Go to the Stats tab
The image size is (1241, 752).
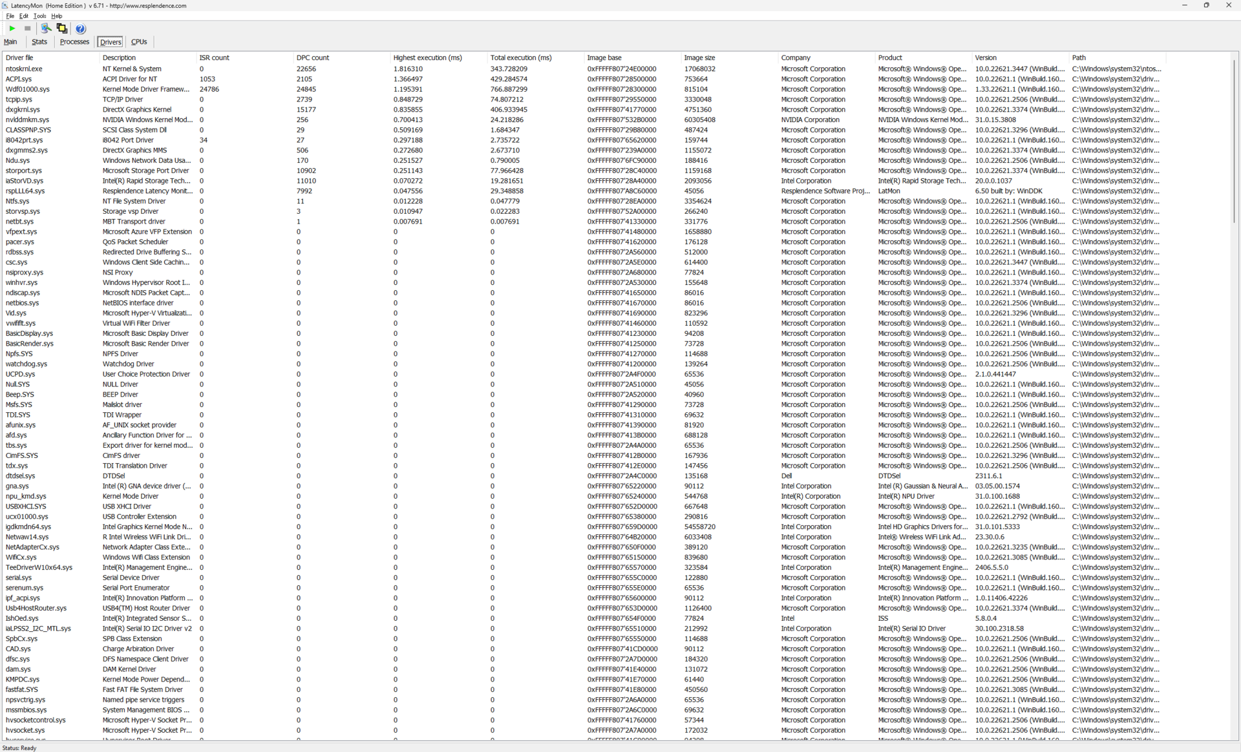coord(39,42)
